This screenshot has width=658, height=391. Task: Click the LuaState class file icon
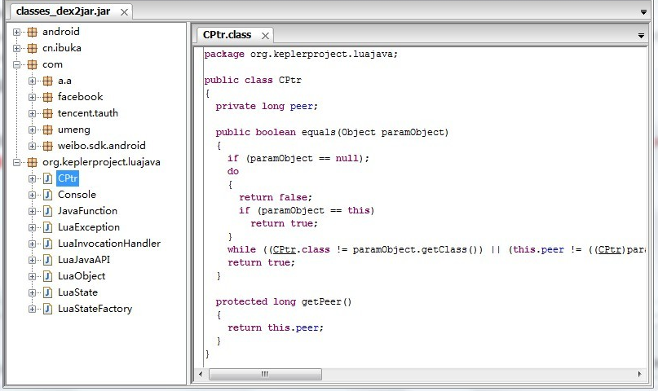point(48,292)
